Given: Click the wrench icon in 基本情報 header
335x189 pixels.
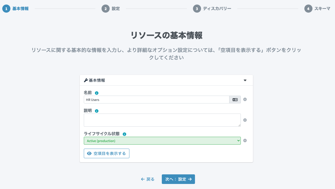Looking at the screenshot, I should point(86,80).
